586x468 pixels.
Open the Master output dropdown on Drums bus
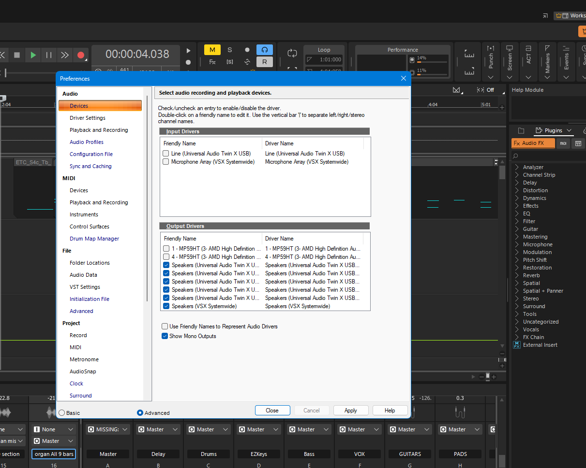point(209,429)
